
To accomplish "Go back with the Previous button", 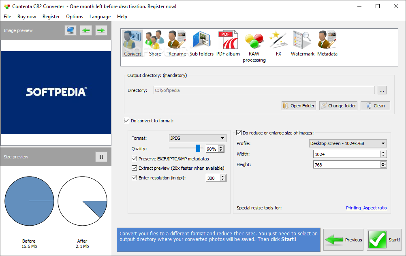I will click(x=343, y=240).
